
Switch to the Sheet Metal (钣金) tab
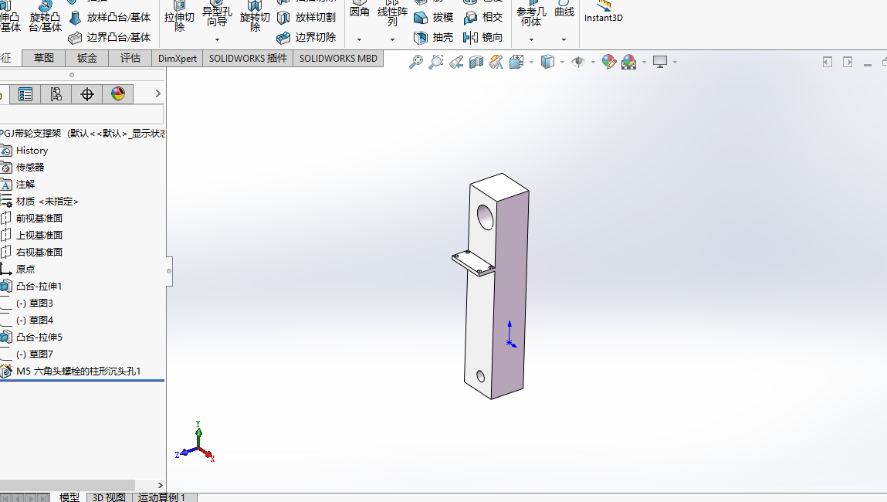point(87,58)
